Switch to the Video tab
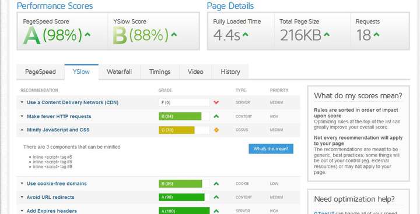The width and height of the screenshot is (420, 214). pos(195,72)
